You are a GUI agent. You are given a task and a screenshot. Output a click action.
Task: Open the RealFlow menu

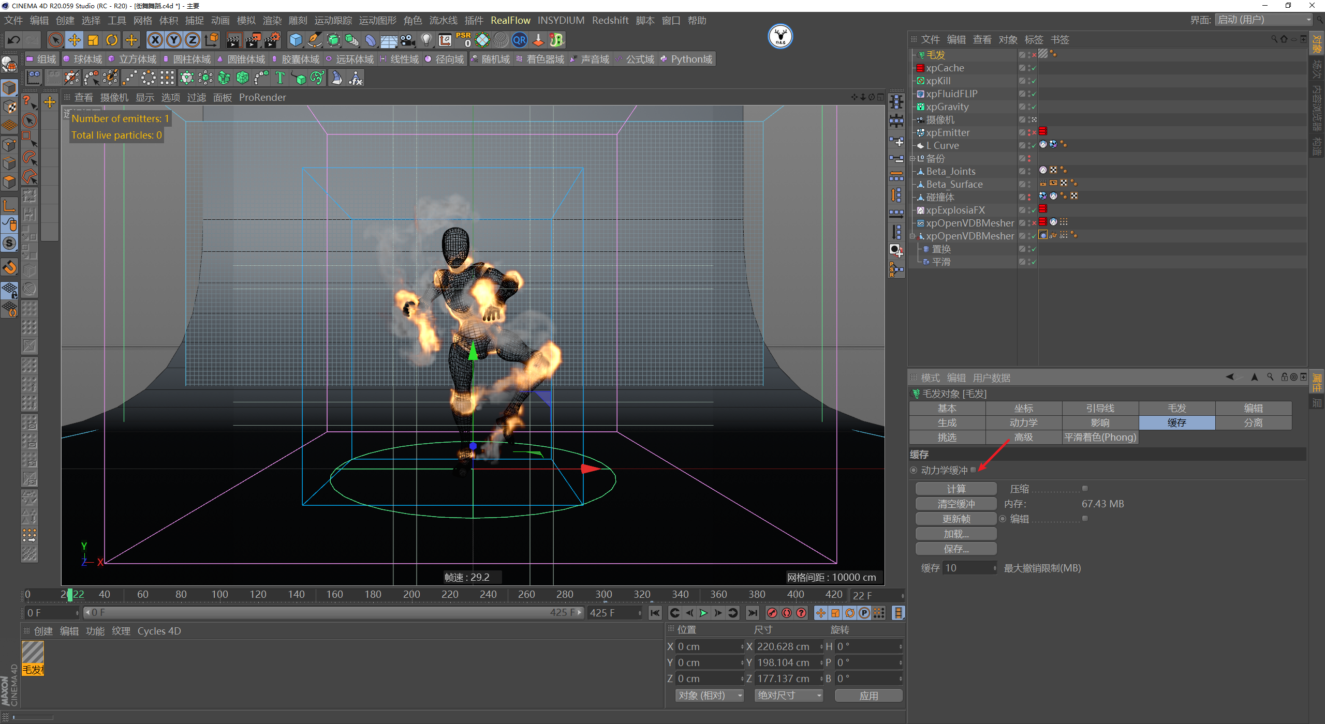click(x=510, y=20)
